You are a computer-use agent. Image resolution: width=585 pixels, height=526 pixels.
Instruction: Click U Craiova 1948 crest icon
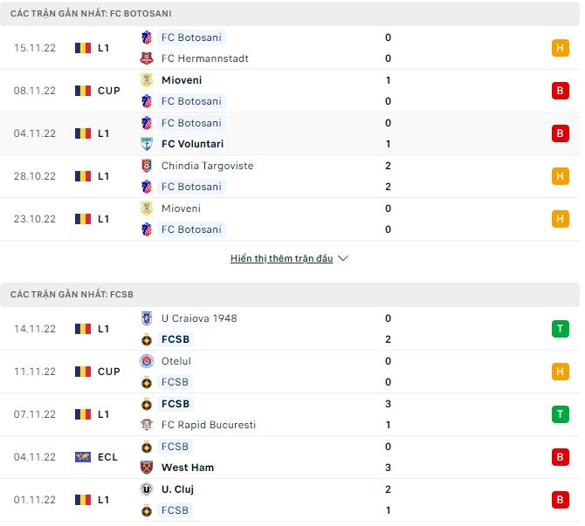[x=147, y=318]
